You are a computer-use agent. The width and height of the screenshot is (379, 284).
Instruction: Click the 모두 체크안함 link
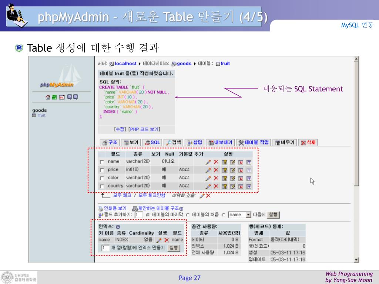coord(152,195)
